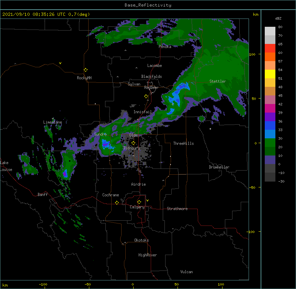Click the white caret marker south of Ponoka
This screenshot has width=296, height=289.
pos(126,50)
